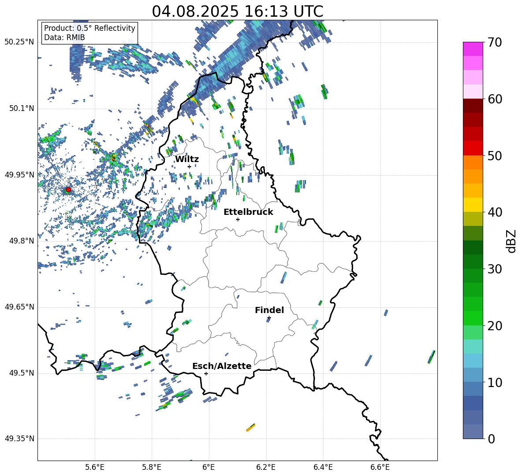Click the 50 colorbar tick label
This screenshot has width=522, height=476.
(495, 155)
